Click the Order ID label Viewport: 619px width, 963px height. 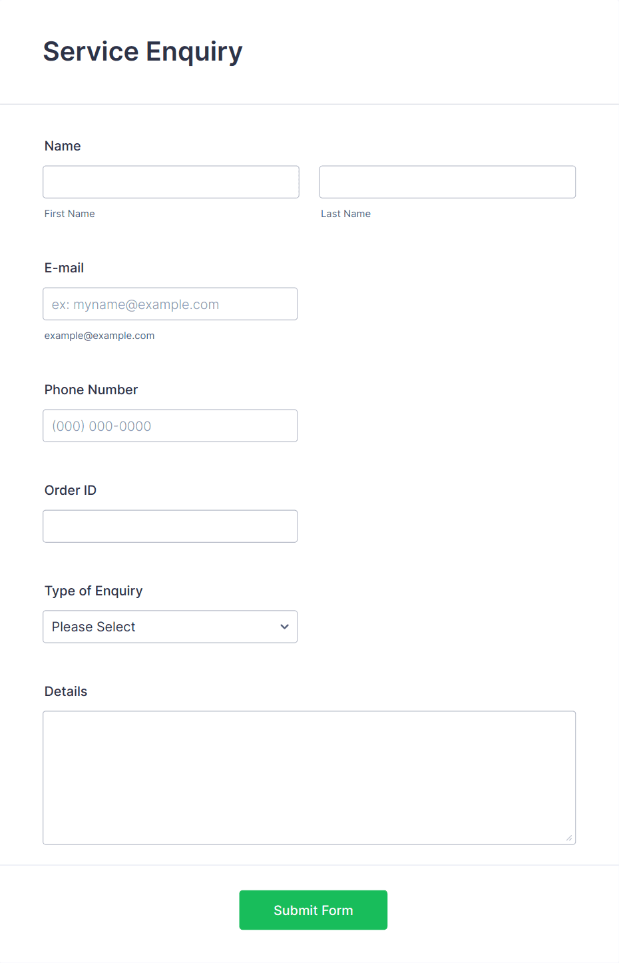click(x=71, y=490)
